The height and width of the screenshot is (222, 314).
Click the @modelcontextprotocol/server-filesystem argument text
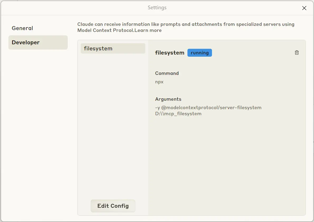(211, 108)
